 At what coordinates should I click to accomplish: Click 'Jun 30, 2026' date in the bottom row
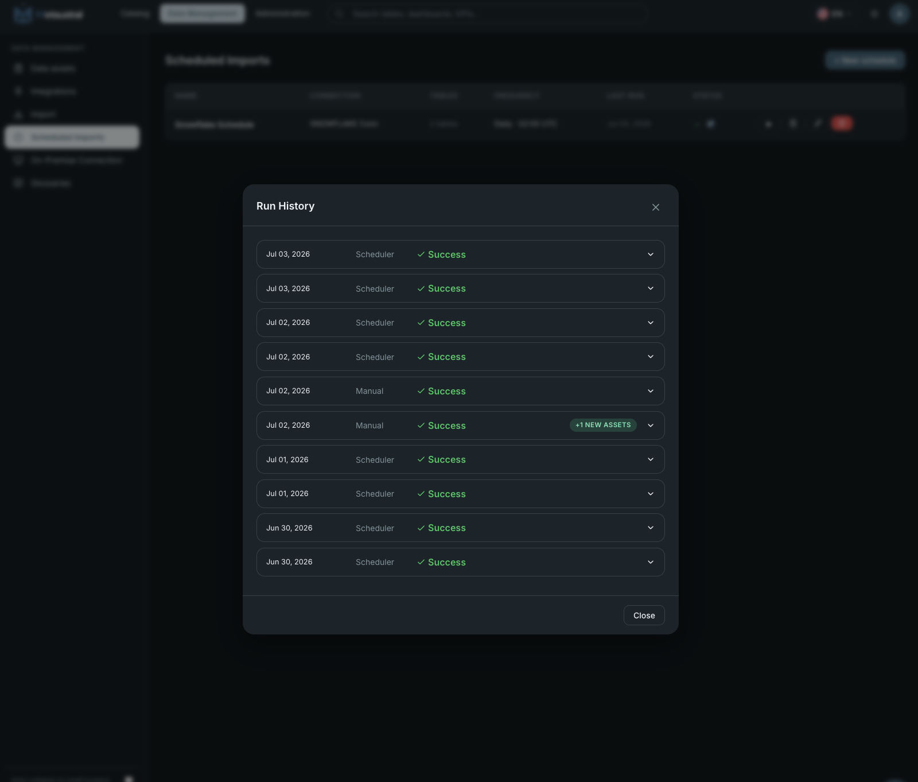point(289,562)
